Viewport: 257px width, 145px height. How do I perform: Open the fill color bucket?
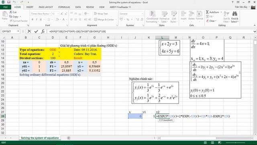pyautogui.click(x=57, y=19)
